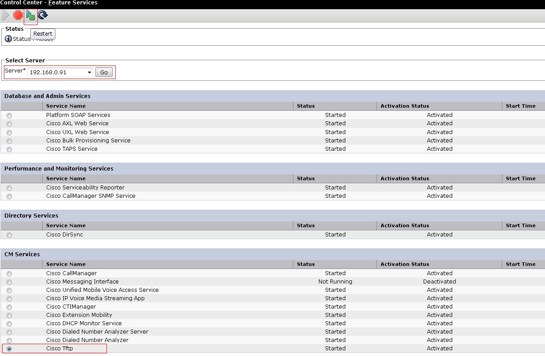545x356 pixels.
Task: Choose the Cisco Unified Mobile Voice Access radio button
Action: [x=9, y=291]
